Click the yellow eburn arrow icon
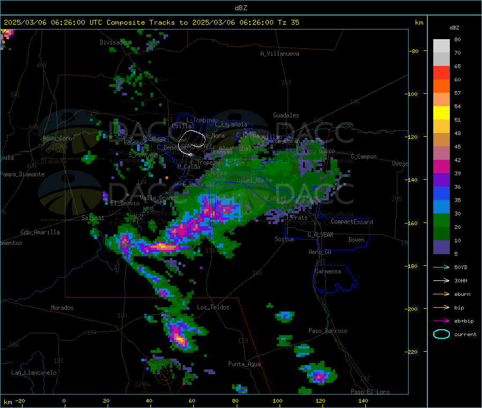 coord(441,294)
